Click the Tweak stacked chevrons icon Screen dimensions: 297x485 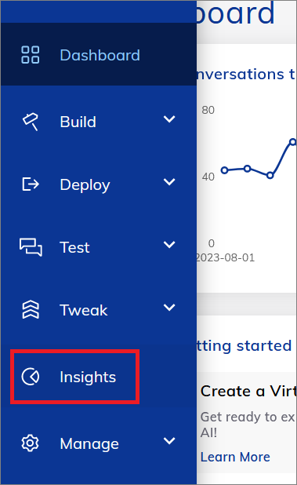(x=31, y=310)
